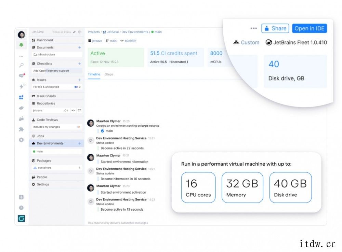Open notifications via the green bell icon
The height and width of the screenshot is (252, 342).
point(21,45)
